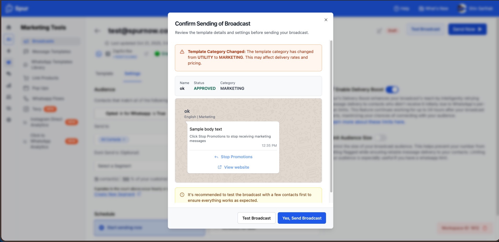Switch to the Template tab on the background page
The height and width of the screenshot is (242, 499).
104,74
